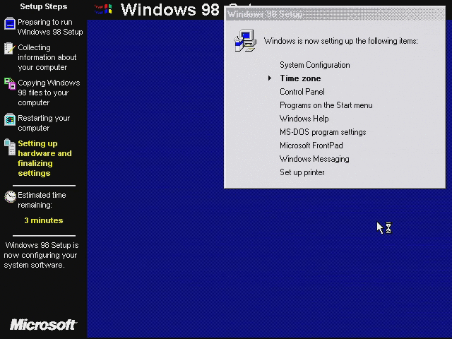Viewport: 452px width, 339px height.
Task: Click the 'Setup Steps' heading
Action: (44, 6)
